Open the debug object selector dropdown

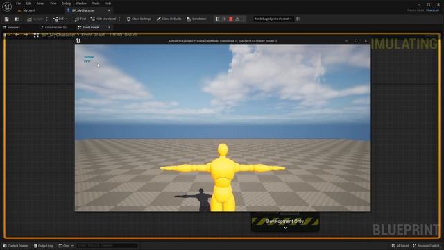[273, 19]
